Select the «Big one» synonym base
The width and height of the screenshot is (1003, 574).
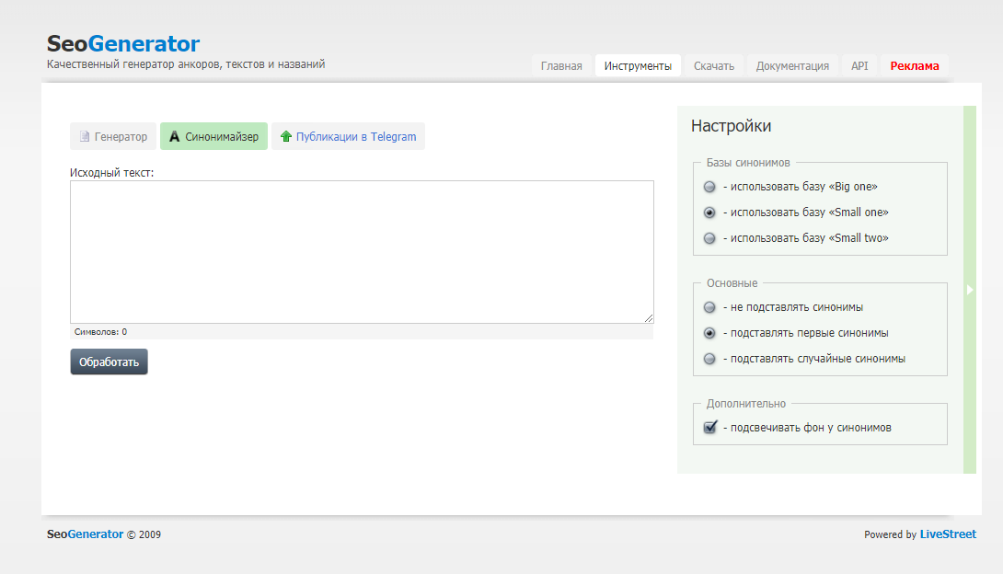pyautogui.click(x=709, y=187)
